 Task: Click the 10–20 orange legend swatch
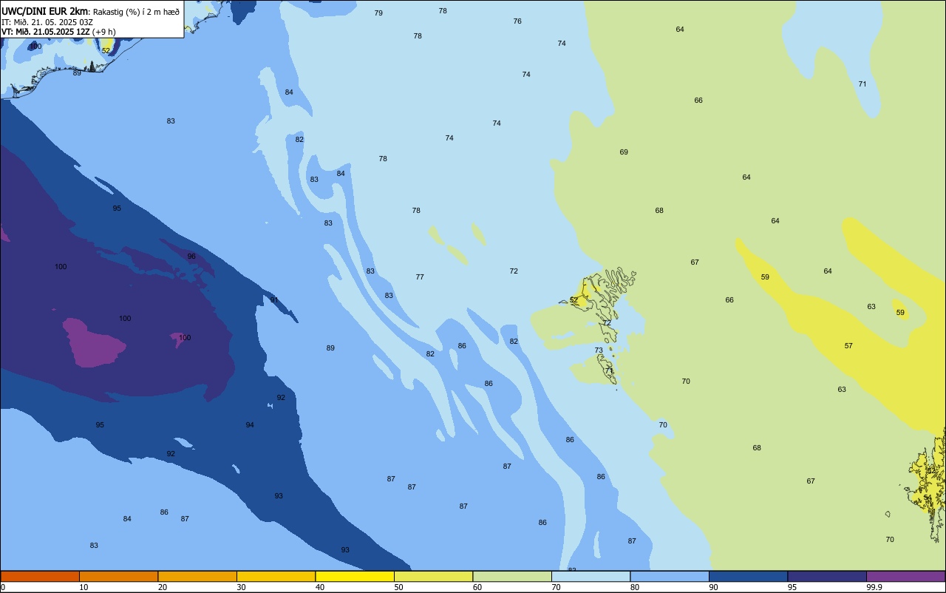pyautogui.click(x=118, y=576)
